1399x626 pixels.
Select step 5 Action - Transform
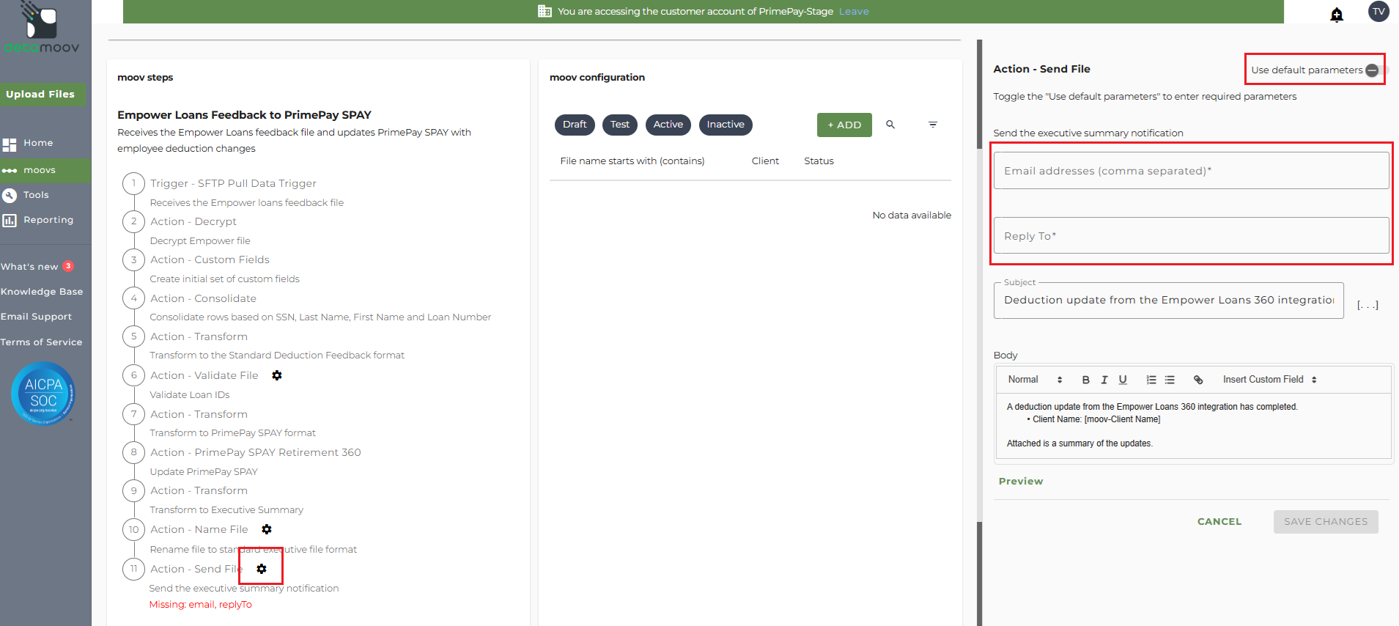(x=199, y=336)
